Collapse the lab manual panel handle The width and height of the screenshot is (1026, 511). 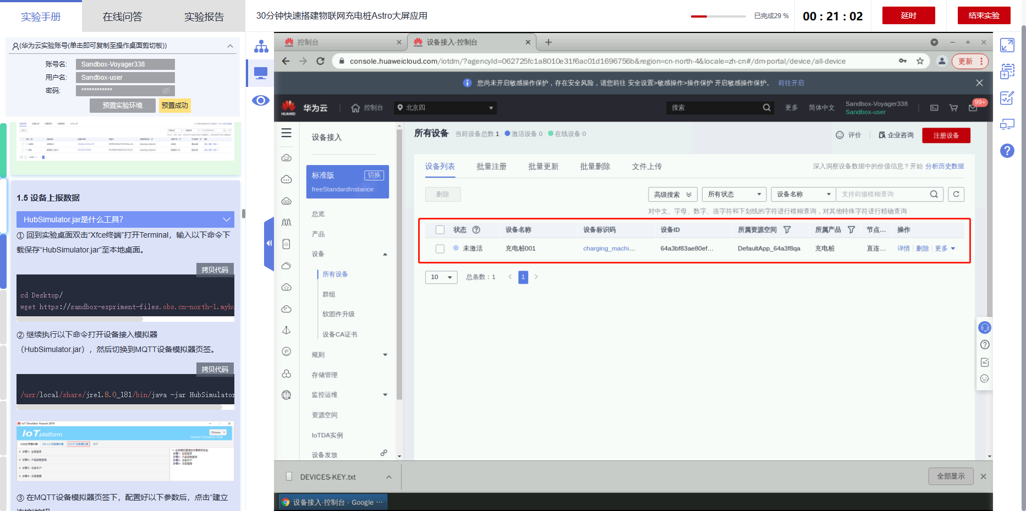(268, 243)
